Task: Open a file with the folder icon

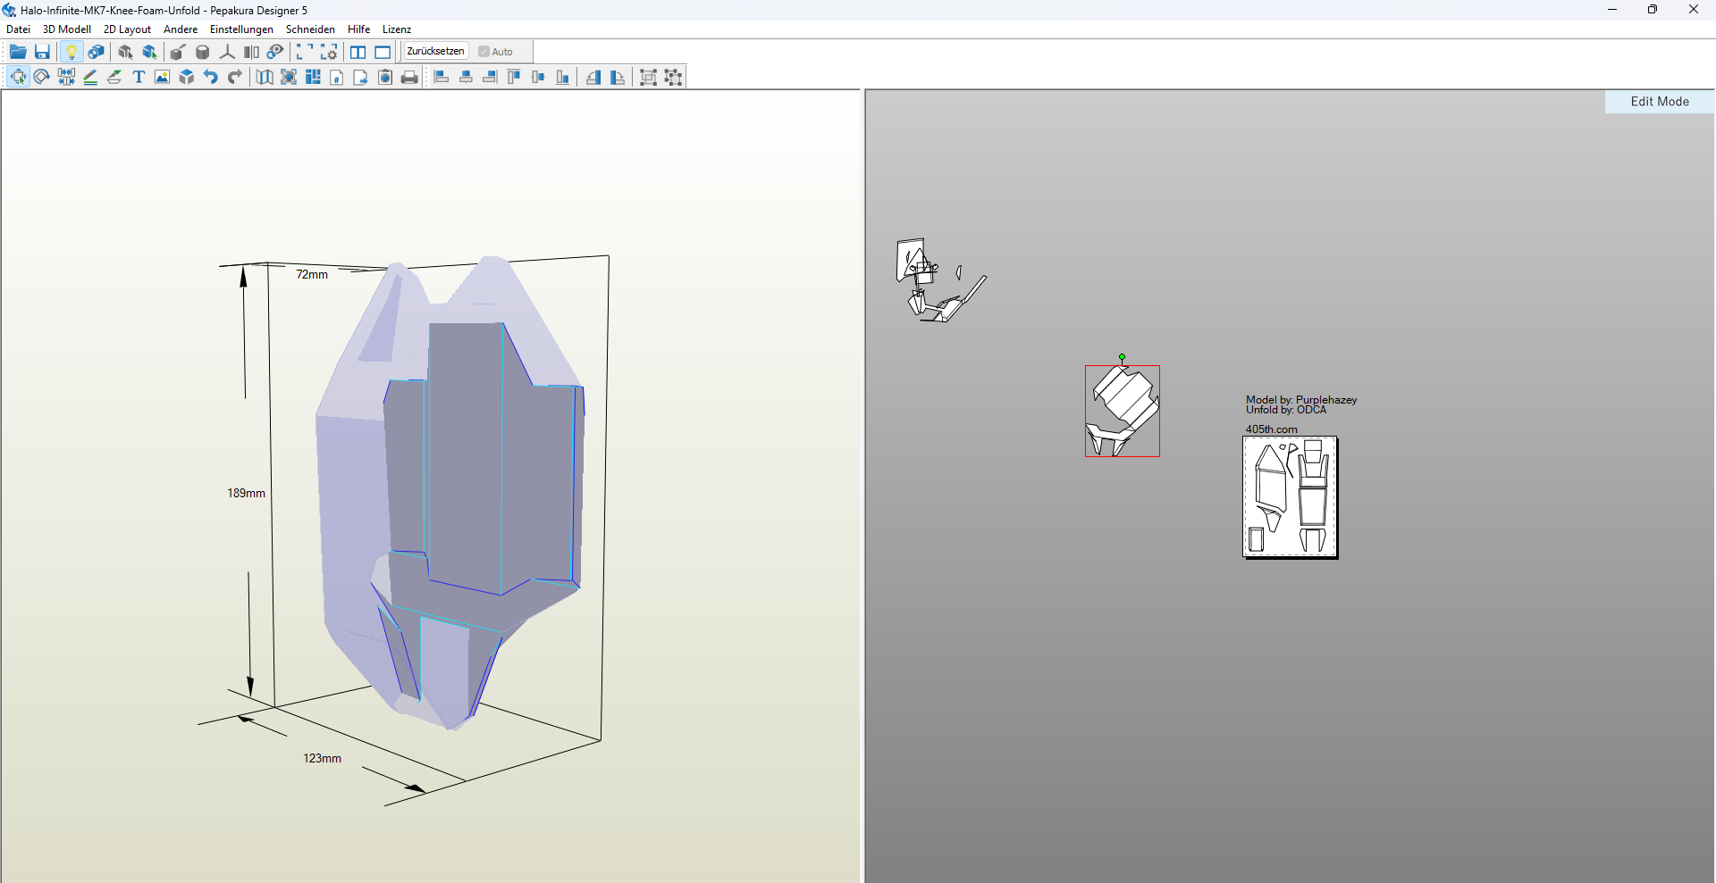Action: [18, 52]
